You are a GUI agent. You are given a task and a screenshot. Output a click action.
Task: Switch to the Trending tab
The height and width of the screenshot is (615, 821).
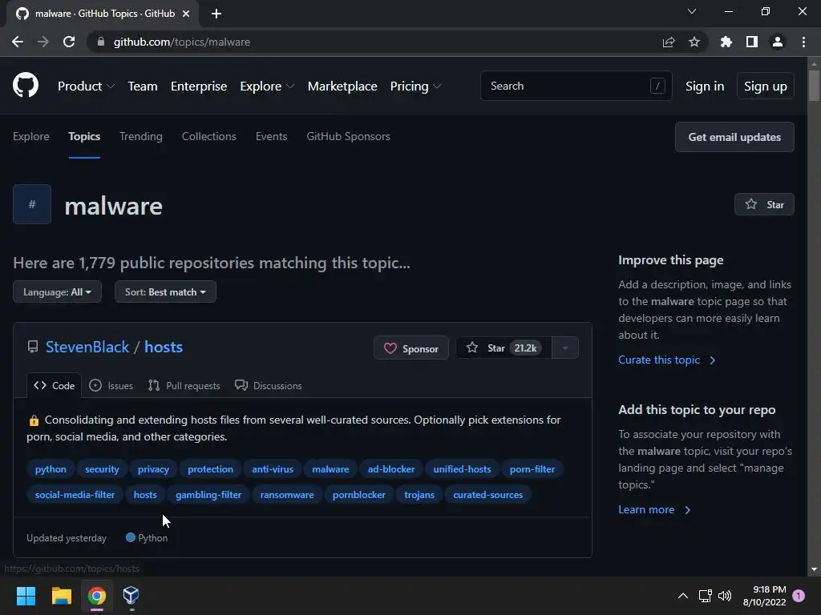[141, 136]
